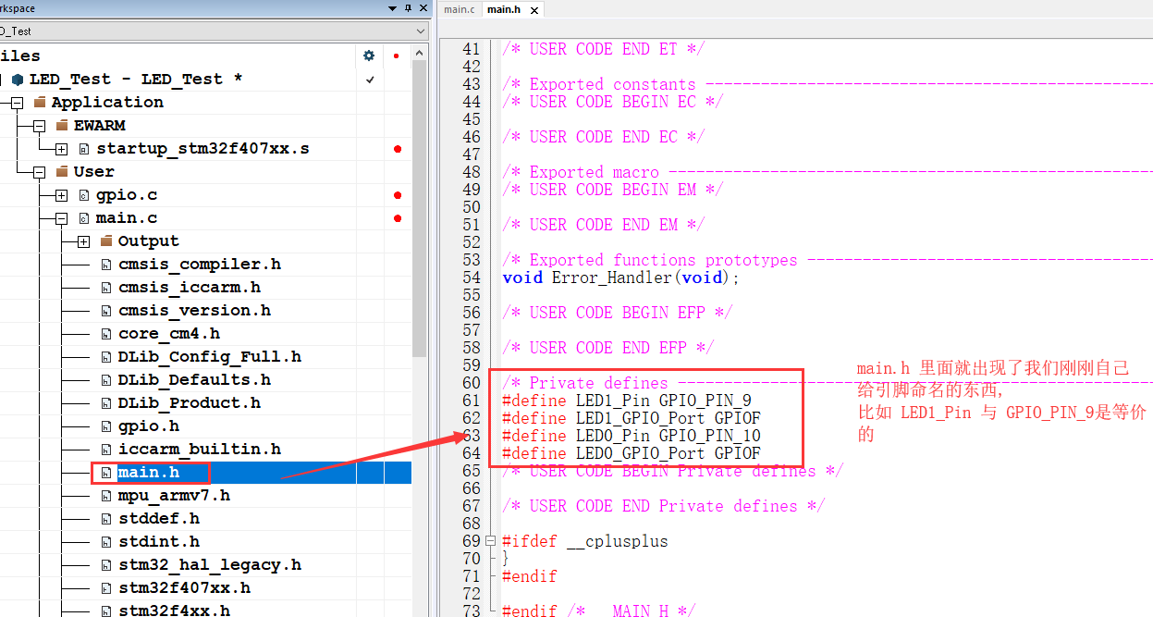Select stddef.h in the file tree

click(x=159, y=519)
